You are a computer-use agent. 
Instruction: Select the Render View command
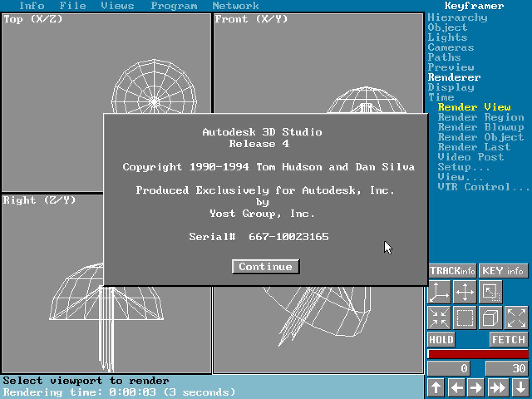474,107
